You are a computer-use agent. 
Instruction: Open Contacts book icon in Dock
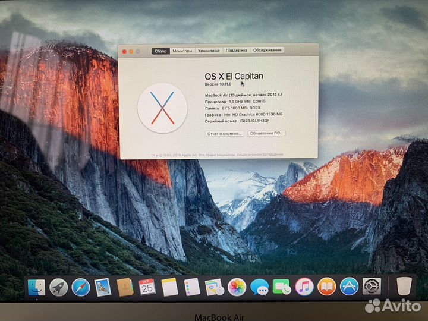[x=125, y=287]
